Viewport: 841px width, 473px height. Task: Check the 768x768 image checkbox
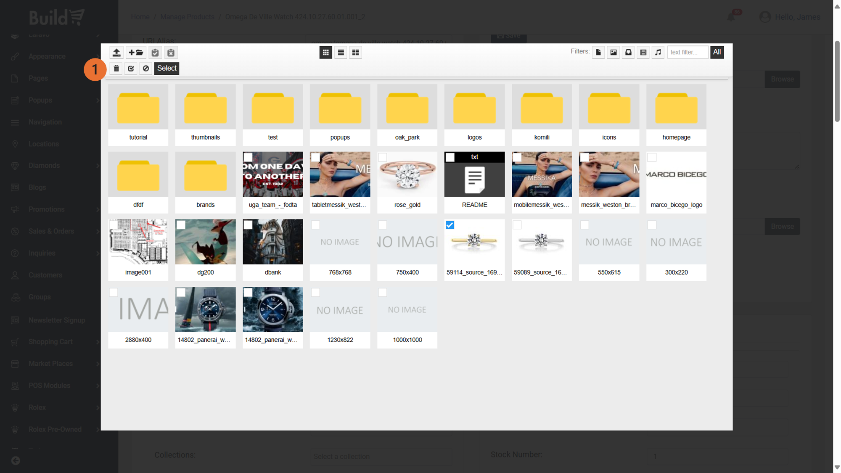click(315, 225)
